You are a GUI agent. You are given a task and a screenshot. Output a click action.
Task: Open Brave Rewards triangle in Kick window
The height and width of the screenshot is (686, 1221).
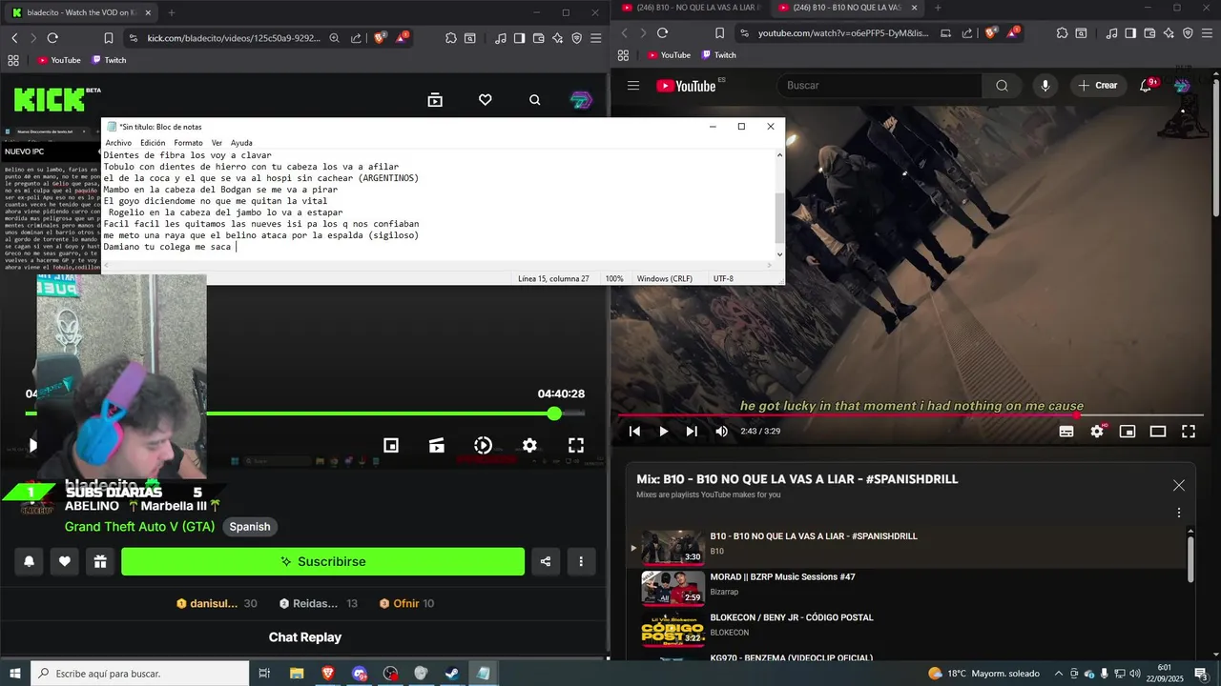coord(402,38)
